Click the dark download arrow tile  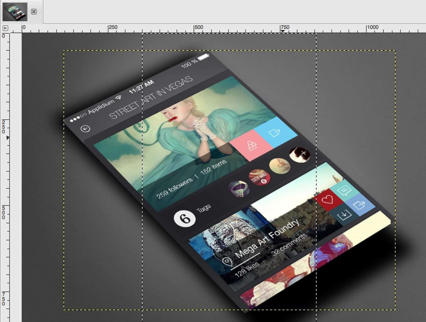pyautogui.click(x=344, y=215)
